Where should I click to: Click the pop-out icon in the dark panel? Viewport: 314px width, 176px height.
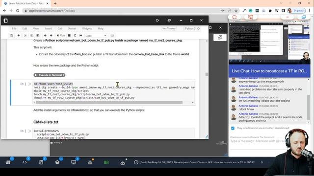(220, 37)
